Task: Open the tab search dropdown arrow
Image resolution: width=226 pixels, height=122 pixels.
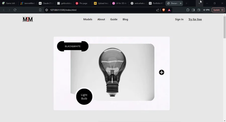Action: click(199, 3)
